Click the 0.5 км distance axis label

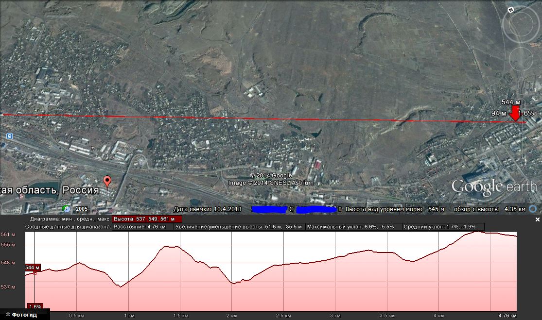click(76, 316)
